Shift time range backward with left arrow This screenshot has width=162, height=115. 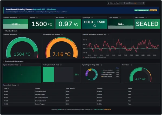pos(122,3)
